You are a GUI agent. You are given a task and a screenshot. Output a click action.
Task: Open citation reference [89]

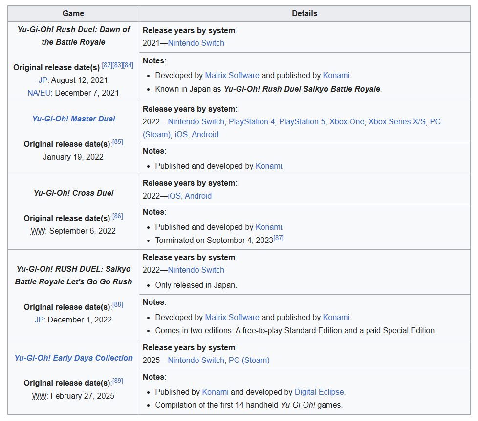pyautogui.click(x=118, y=381)
